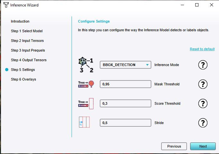Screen dimensions: 219x154
Task: Go to Step 2 Input Tensors
Action: click(27, 41)
